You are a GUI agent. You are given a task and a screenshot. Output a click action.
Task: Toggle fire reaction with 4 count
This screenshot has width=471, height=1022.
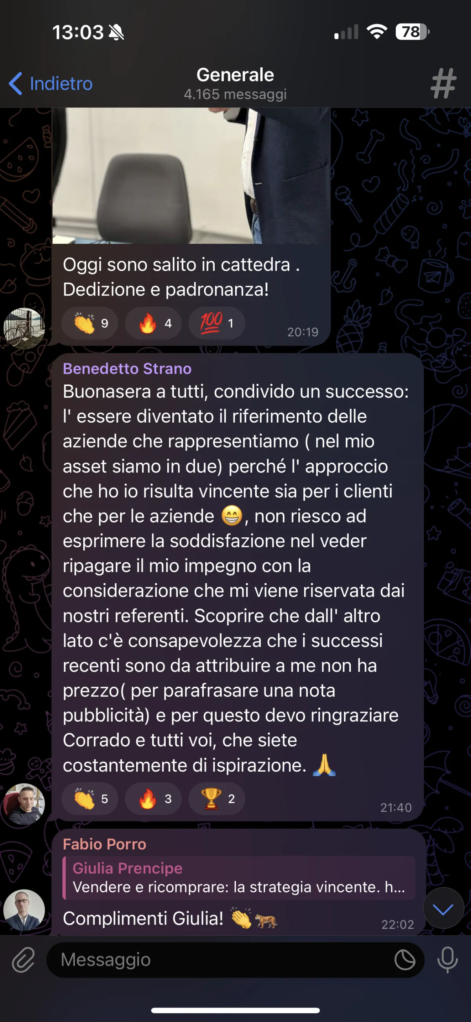click(153, 324)
